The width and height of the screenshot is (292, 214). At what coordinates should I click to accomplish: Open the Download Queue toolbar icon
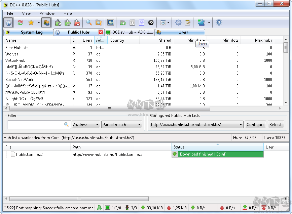pos(58,23)
